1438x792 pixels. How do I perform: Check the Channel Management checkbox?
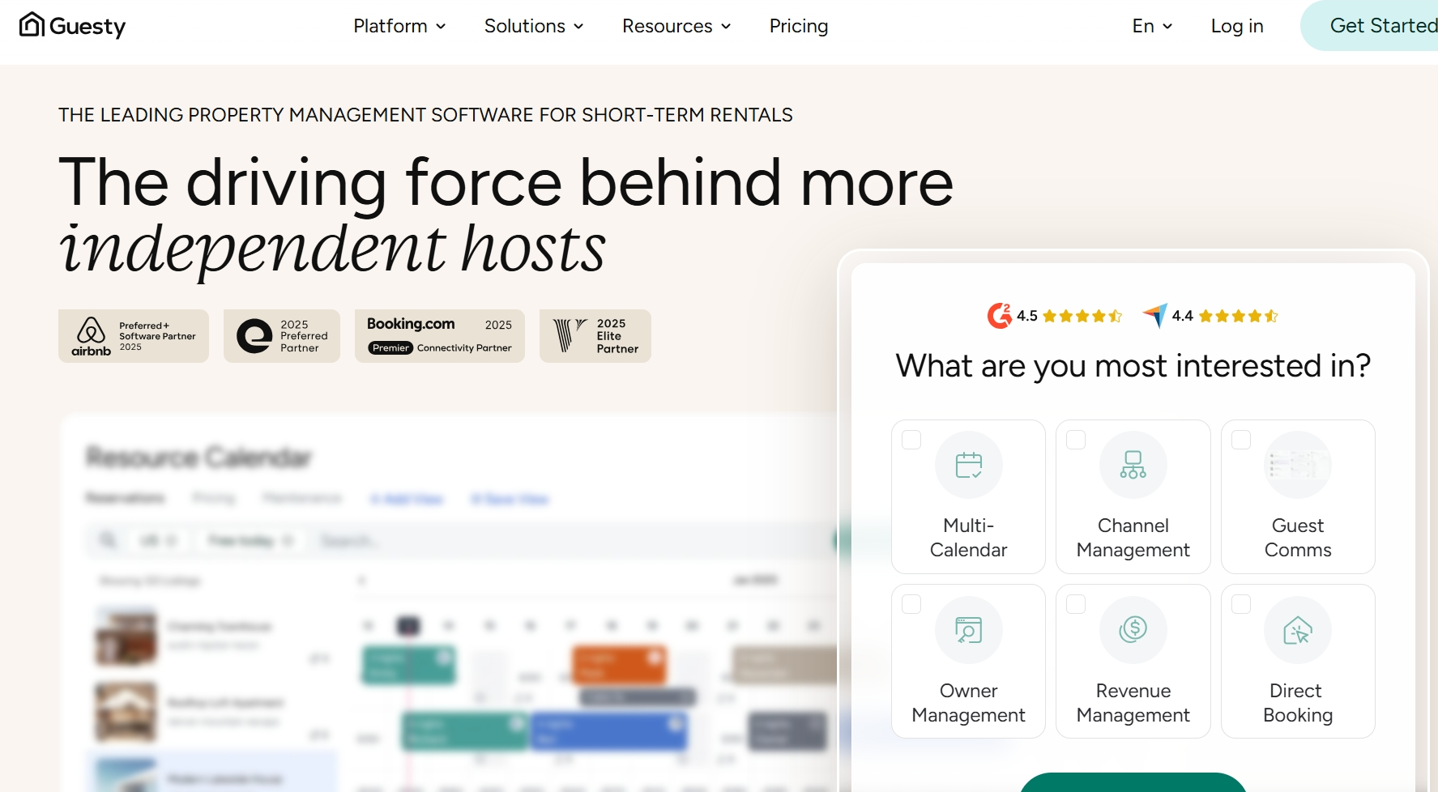[x=1076, y=440]
